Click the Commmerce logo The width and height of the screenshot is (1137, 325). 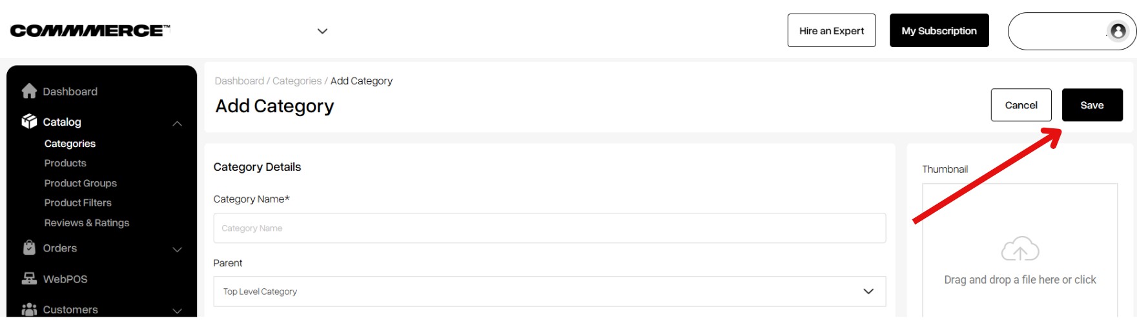90,30
